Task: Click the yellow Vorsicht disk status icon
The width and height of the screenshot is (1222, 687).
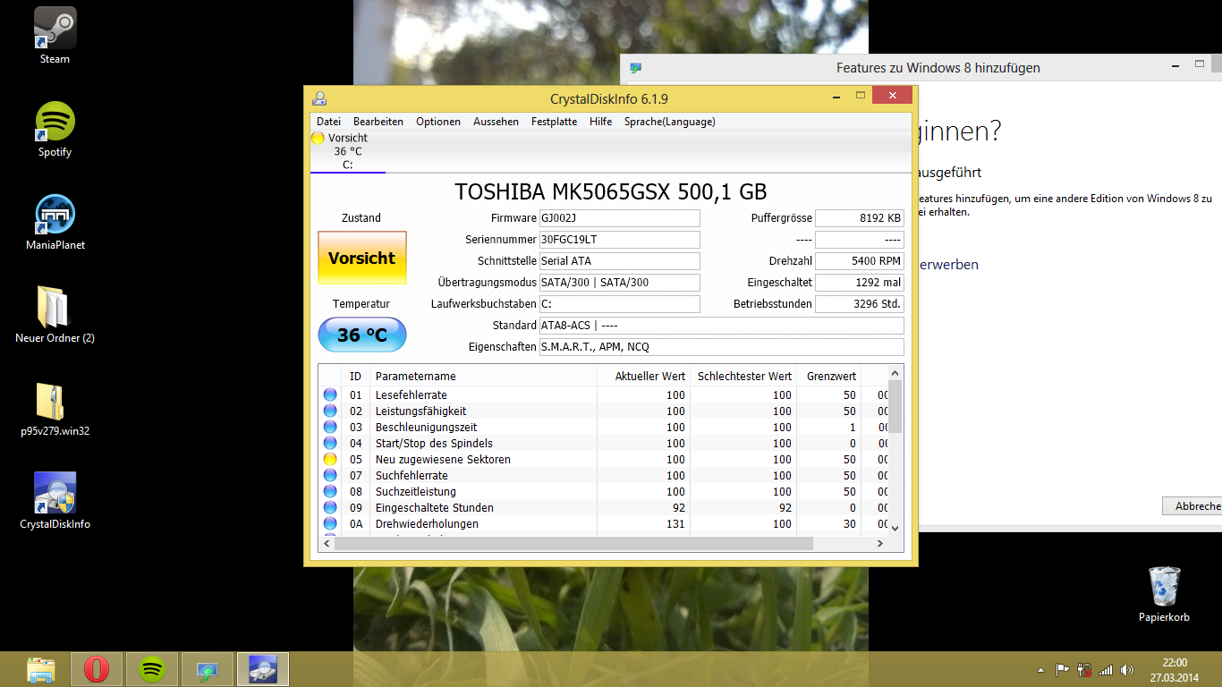Action: (x=318, y=138)
